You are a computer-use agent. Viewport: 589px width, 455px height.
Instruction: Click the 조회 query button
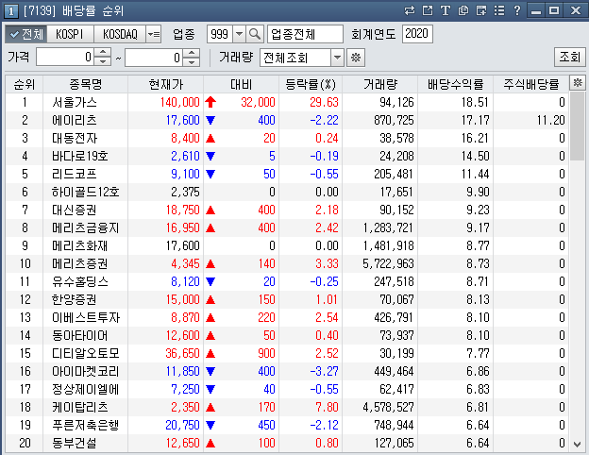pyautogui.click(x=569, y=57)
